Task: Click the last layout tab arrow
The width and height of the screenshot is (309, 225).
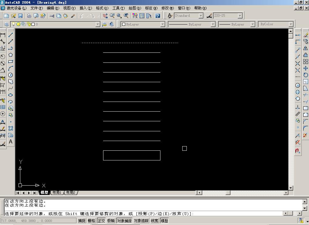Action: click(35, 193)
